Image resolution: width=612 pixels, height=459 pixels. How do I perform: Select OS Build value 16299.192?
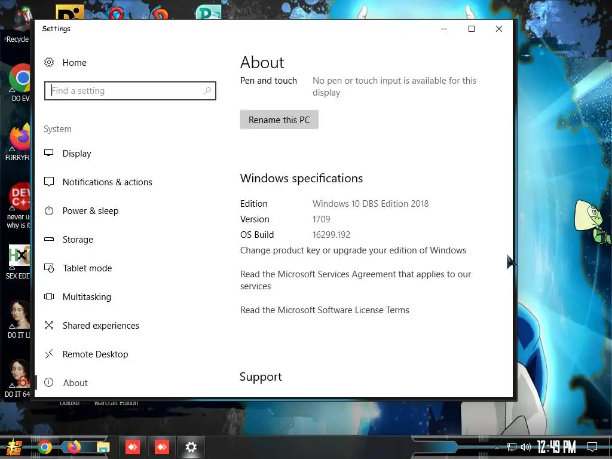(x=331, y=234)
